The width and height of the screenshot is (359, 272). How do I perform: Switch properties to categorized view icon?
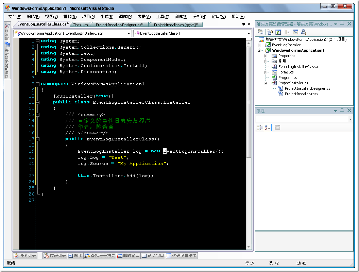(x=260, y=128)
